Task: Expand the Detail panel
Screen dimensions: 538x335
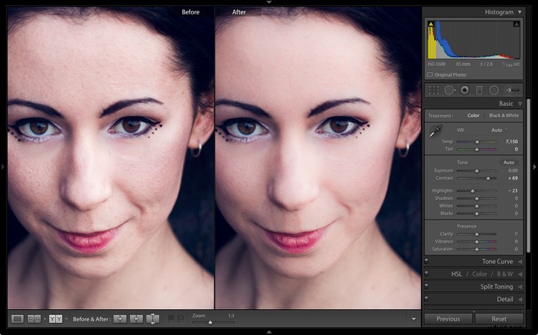Action: (520, 299)
